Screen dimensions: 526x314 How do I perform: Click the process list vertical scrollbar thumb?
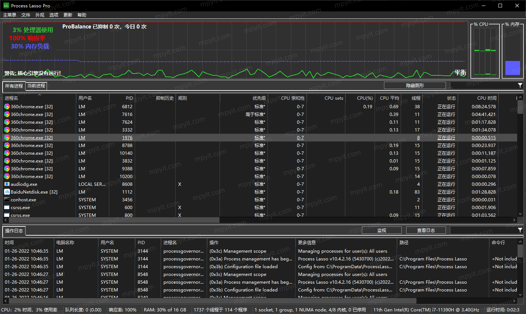coord(520,107)
